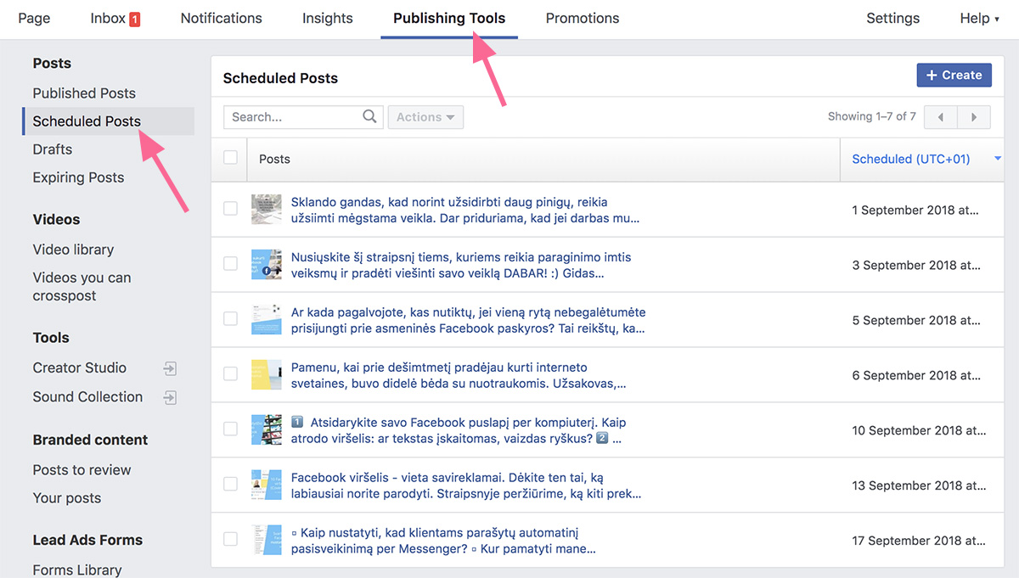1019x578 pixels.
Task: Open Published Posts in sidebar
Action: [84, 93]
